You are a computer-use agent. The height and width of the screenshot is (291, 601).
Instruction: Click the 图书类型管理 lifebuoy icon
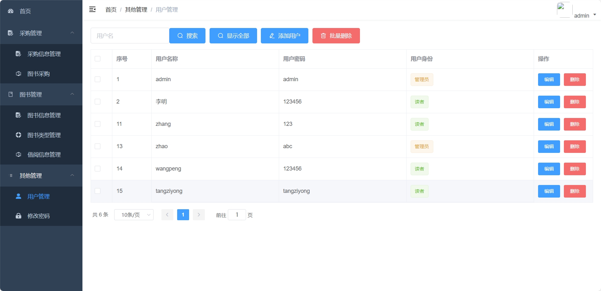pos(18,135)
